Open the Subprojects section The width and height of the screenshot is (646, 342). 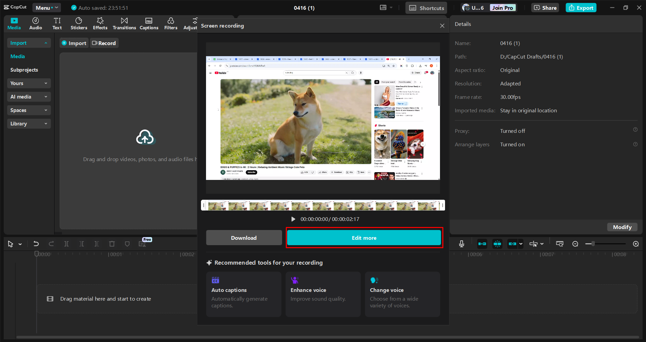[x=24, y=70]
